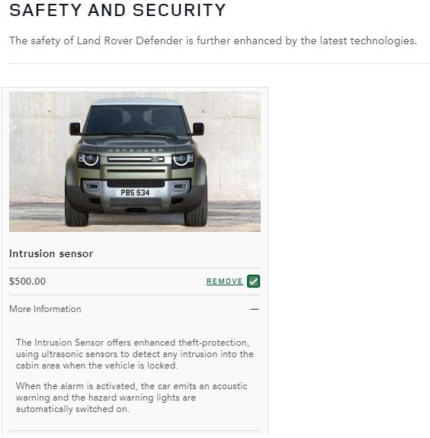This screenshot has width=430, height=438.
Task: Click the acoustic warning description paragraph
Action: [131, 398]
